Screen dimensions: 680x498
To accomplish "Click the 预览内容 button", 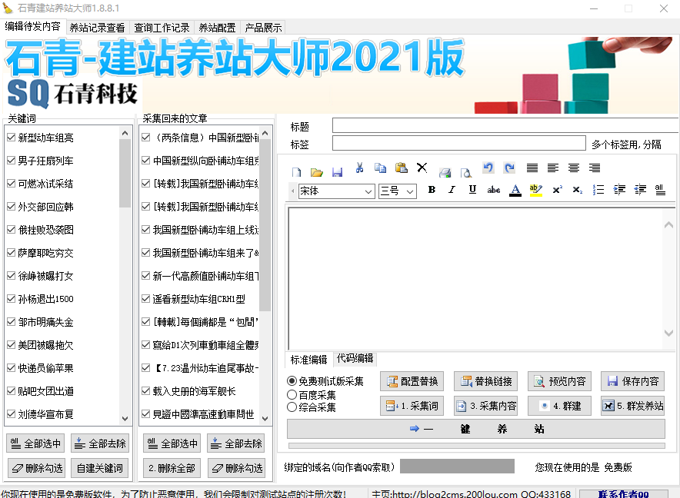I will pos(559,381).
